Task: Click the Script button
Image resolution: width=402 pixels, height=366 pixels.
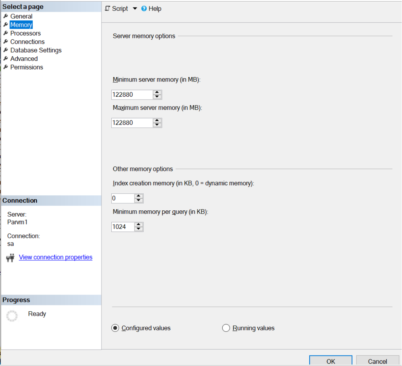Action: point(116,9)
